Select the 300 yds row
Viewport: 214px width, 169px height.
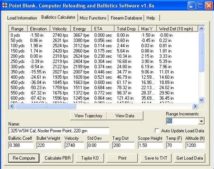pyautogui.click(x=103, y=67)
